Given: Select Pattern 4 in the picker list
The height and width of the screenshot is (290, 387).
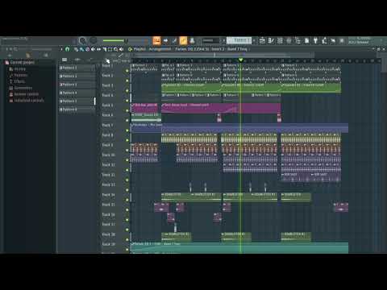Looking at the screenshot, I should (x=77, y=93).
